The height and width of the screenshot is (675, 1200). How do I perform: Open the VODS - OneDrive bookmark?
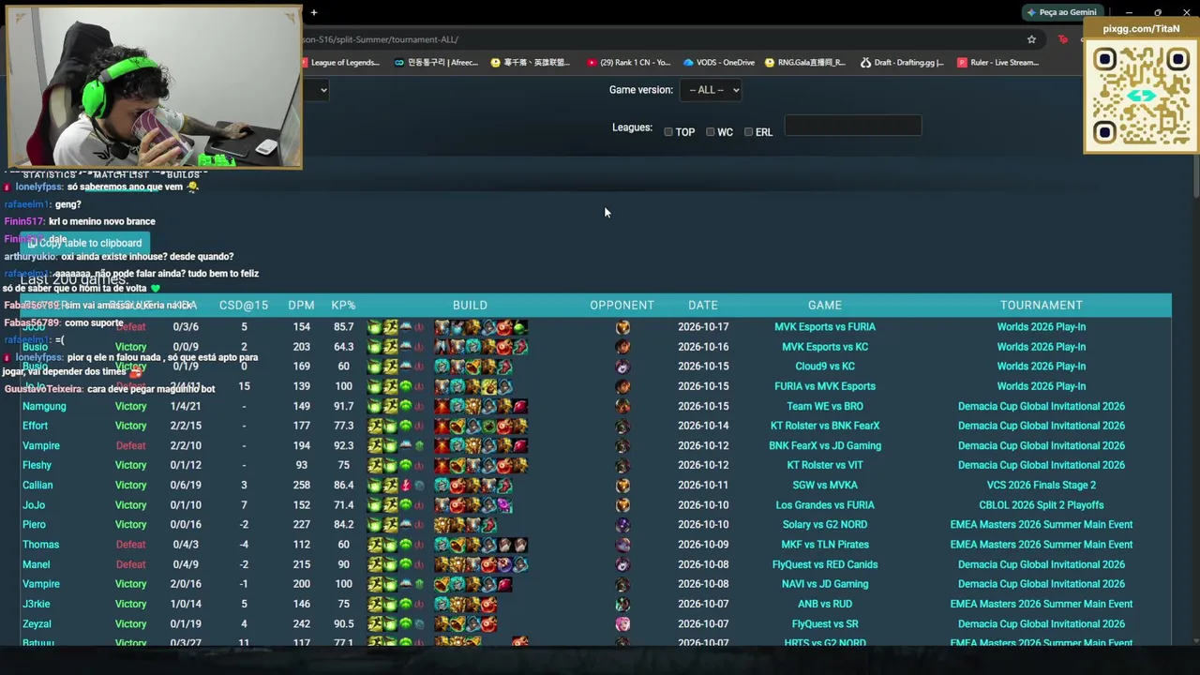pyautogui.click(x=719, y=63)
